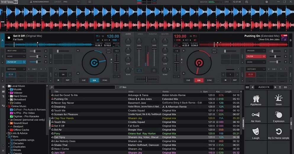294x154 pixels.
Task: Switch to the AUDIO mixer tab
Action: click(128, 34)
